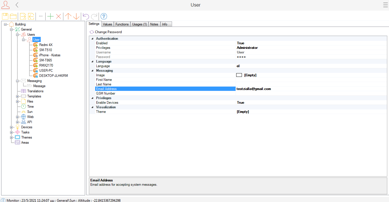Viewport: 389px width, 202px height.
Task: Click the back chevron in title bar
Action: 17,5
